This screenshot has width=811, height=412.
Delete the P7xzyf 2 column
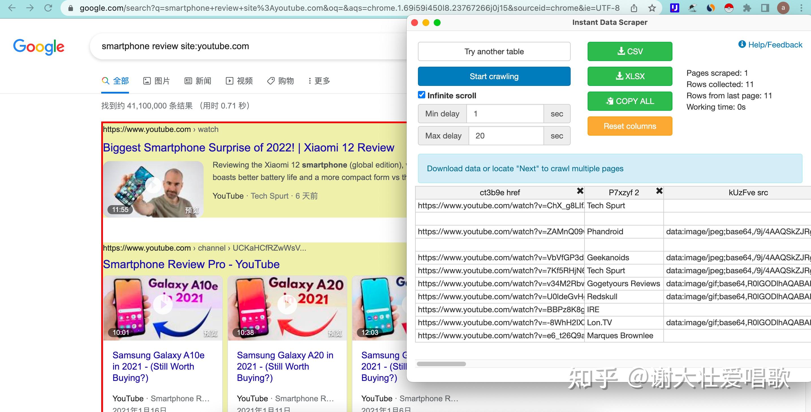pos(659,191)
